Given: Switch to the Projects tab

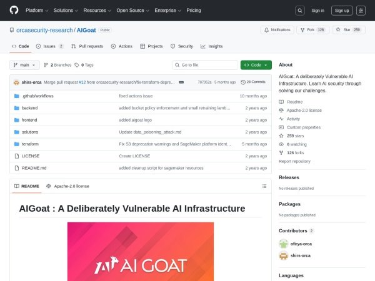Looking at the screenshot, I should click(151, 46).
